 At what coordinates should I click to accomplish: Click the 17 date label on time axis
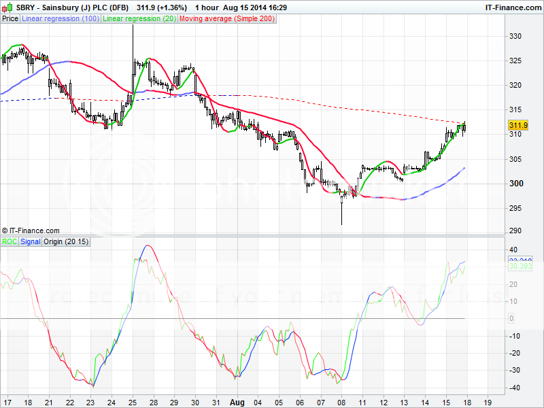[7, 403]
